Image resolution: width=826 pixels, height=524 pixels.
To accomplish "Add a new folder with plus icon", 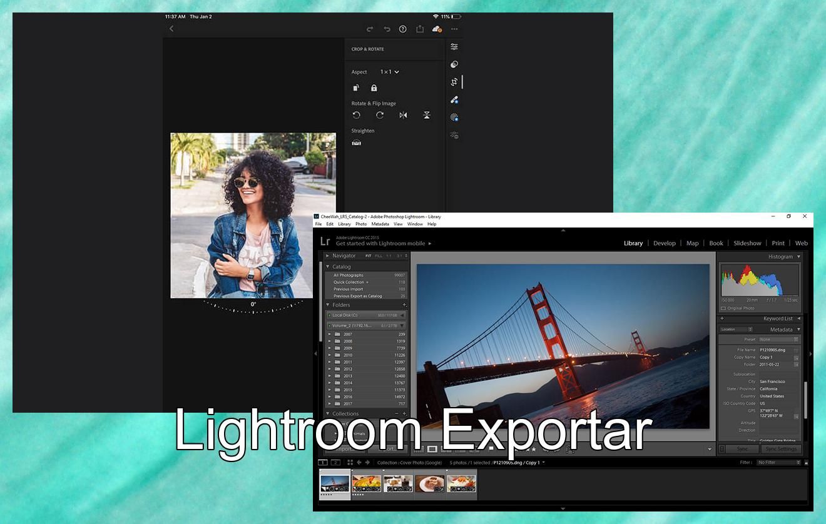I will (x=404, y=305).
